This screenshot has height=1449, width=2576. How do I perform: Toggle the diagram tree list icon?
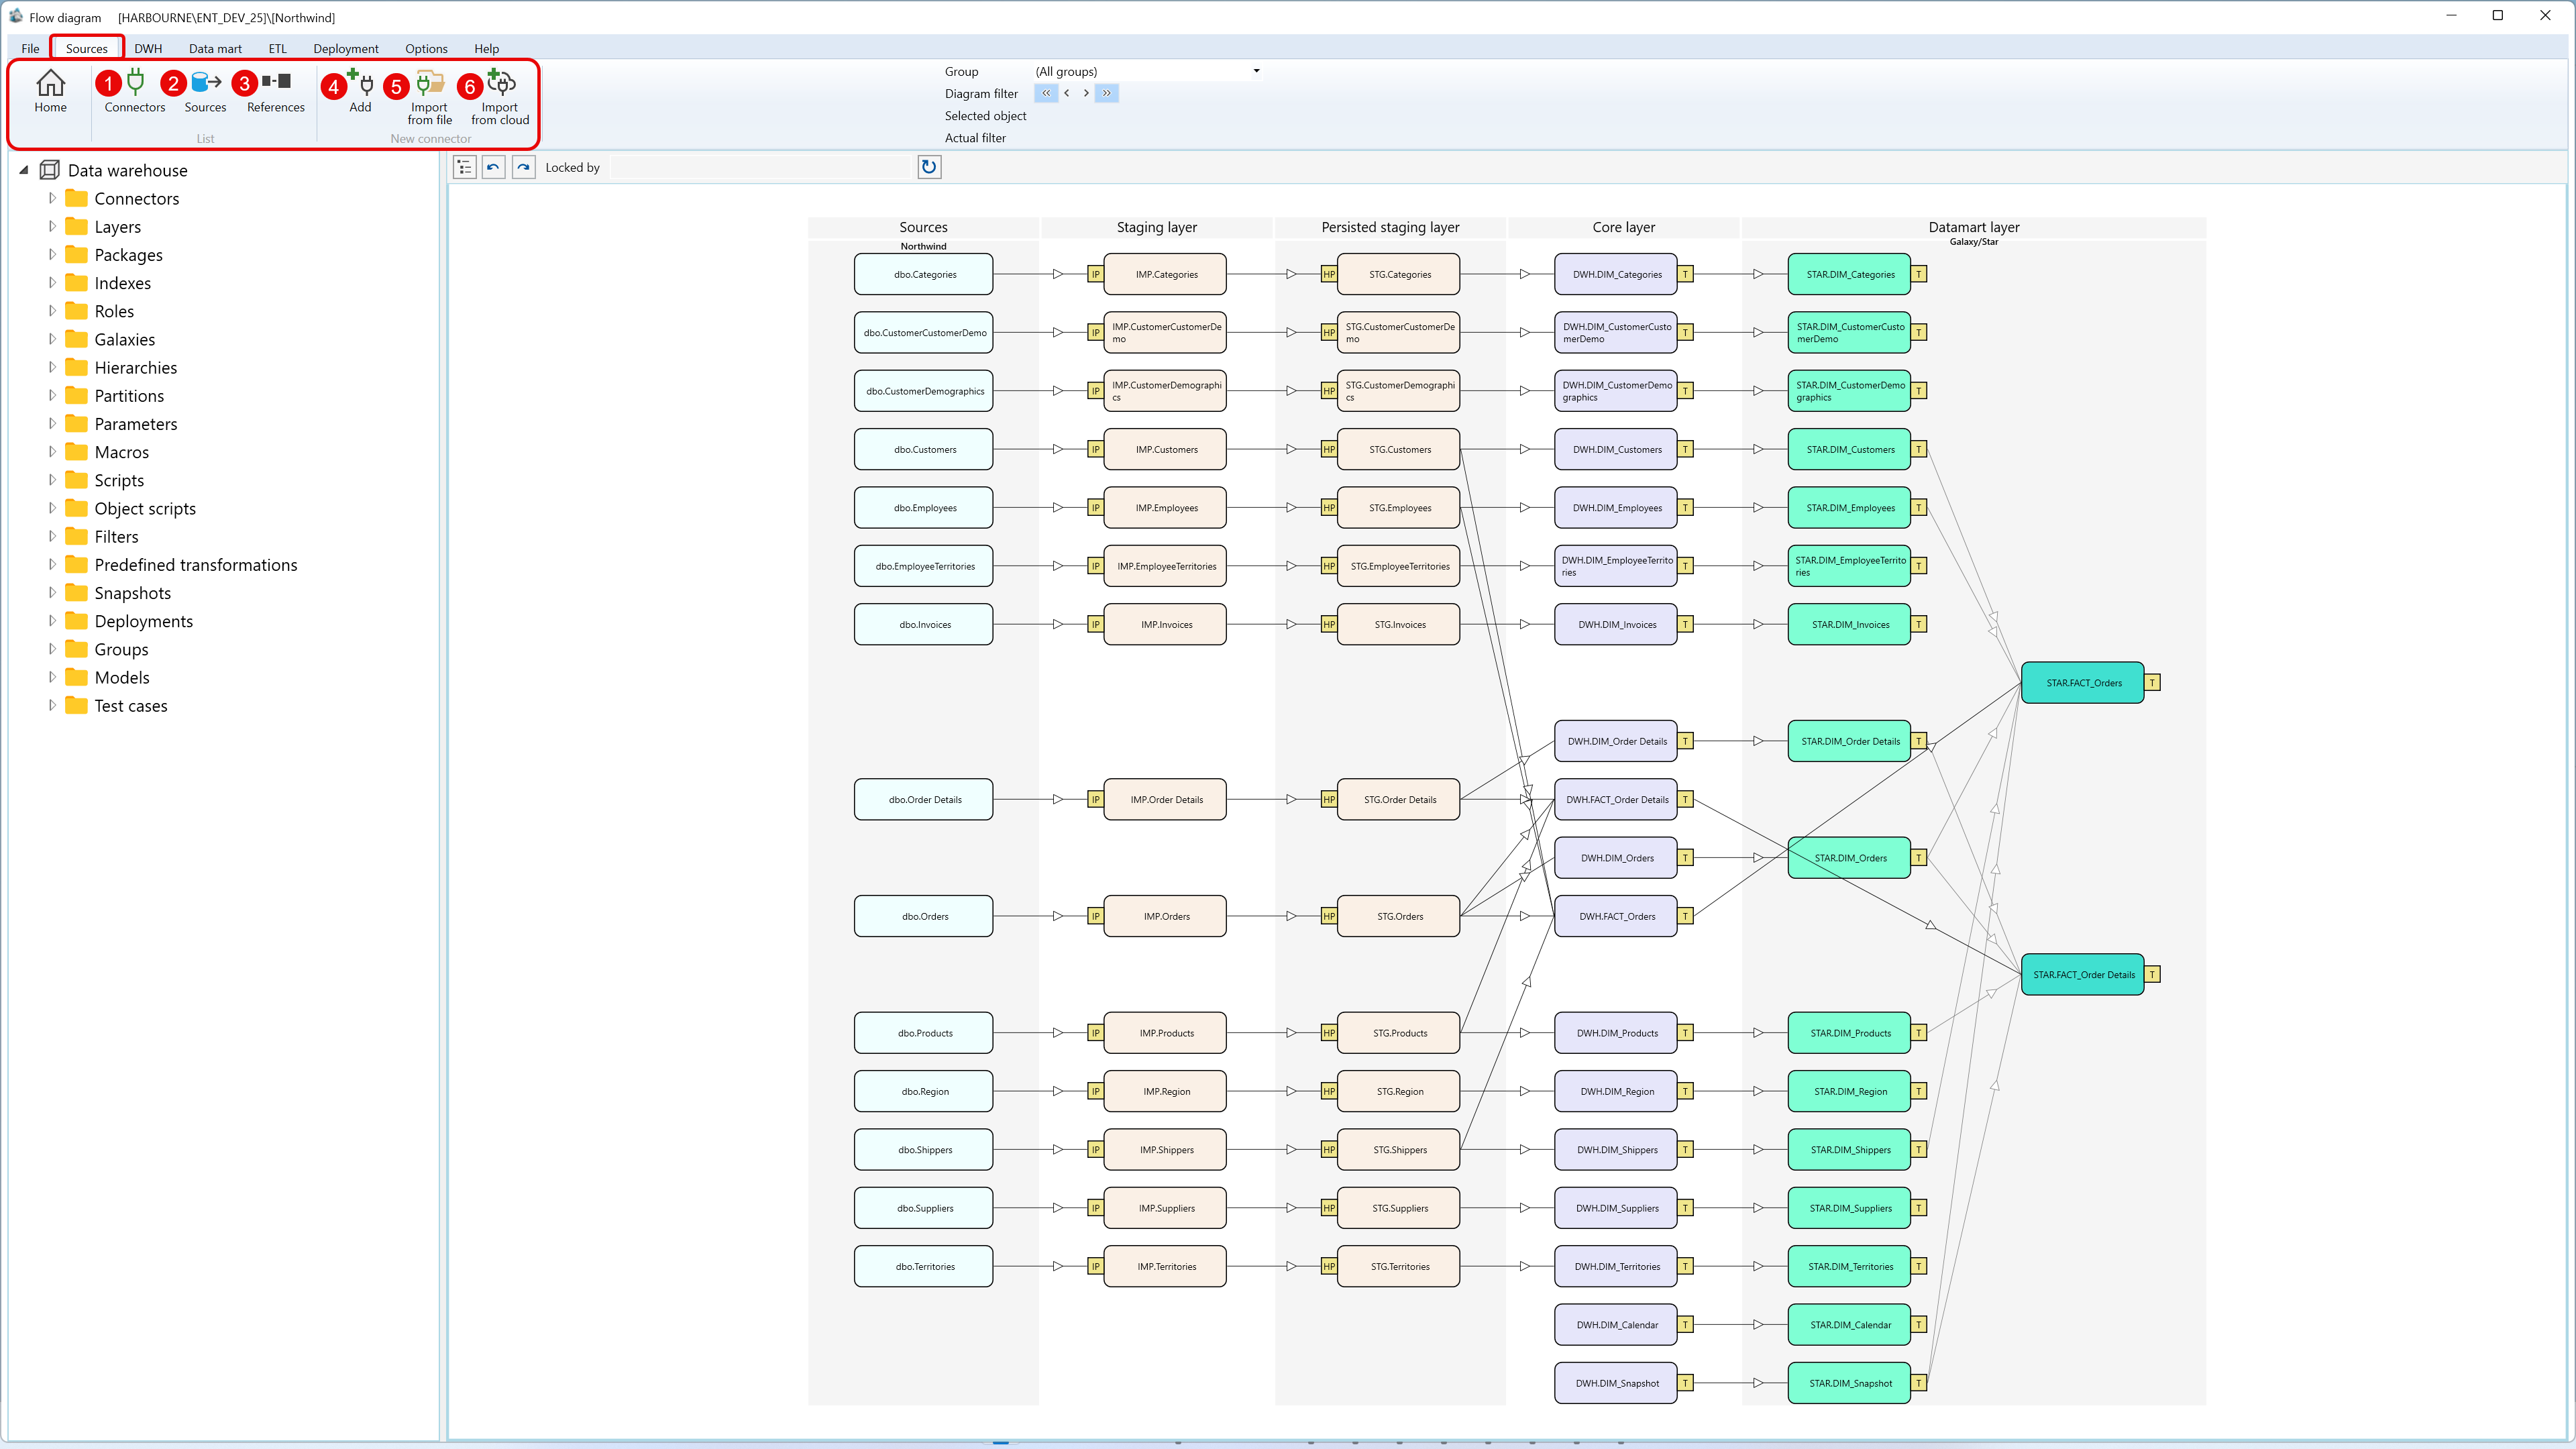pos(464,167)
